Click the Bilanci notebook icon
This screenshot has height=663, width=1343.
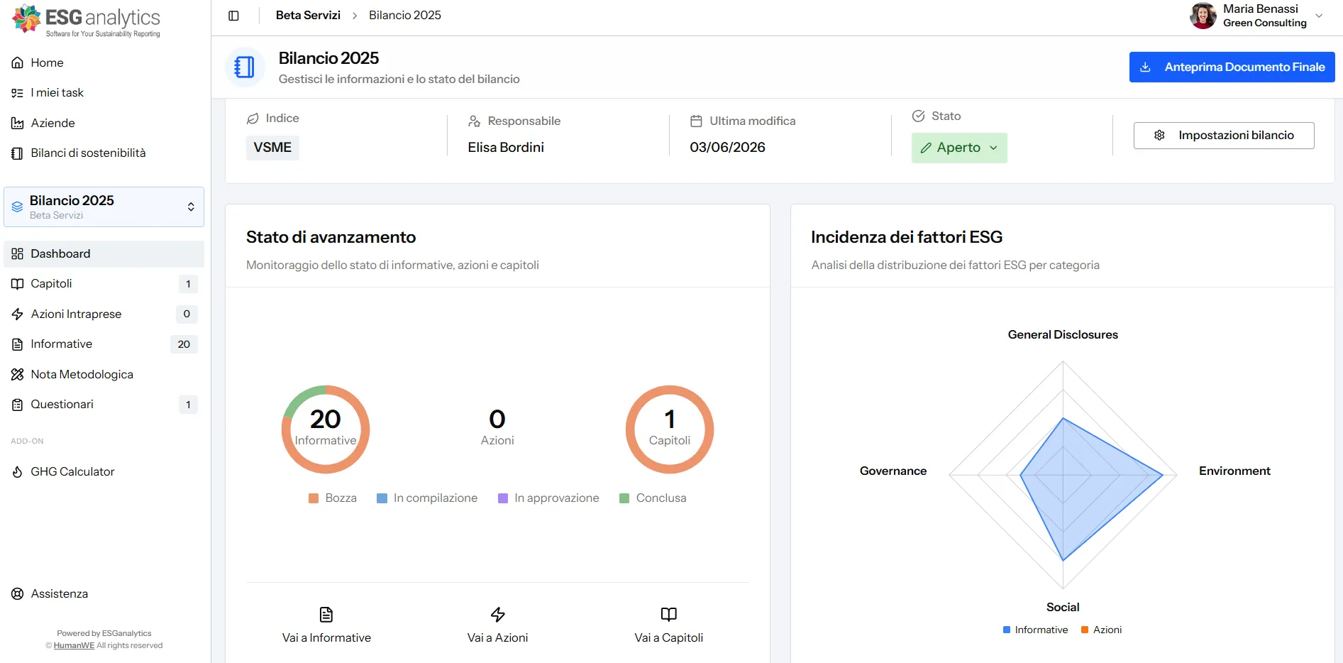[x=18, y=153]
